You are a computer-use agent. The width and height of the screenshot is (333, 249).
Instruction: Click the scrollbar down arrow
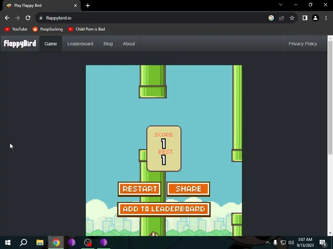coord(330,233)
